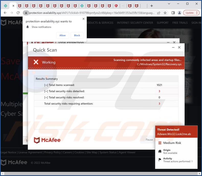Open the Cookies footer link

79,152
